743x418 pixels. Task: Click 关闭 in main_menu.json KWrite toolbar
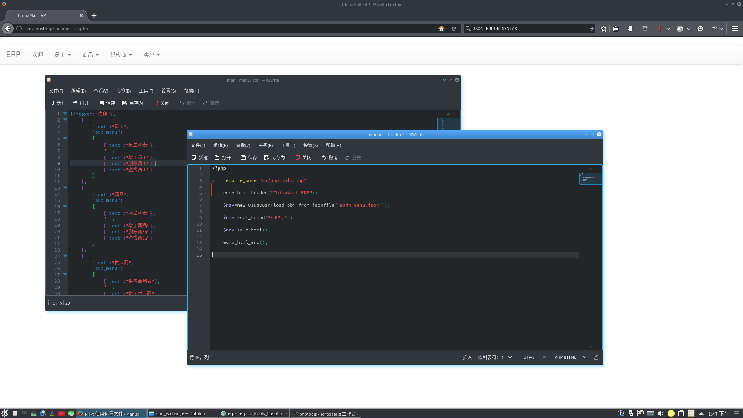pos(161,103)
